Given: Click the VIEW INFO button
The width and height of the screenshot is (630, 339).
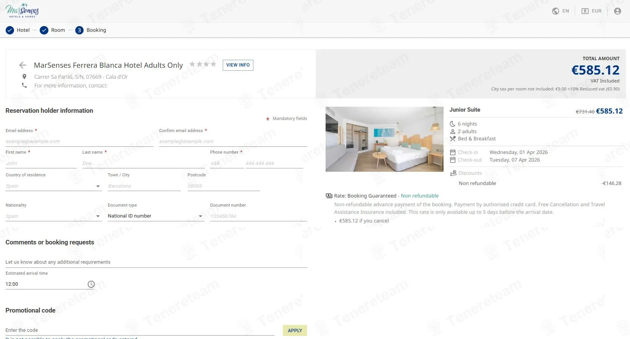Looking at the screenshot, I should pos(238,65).
